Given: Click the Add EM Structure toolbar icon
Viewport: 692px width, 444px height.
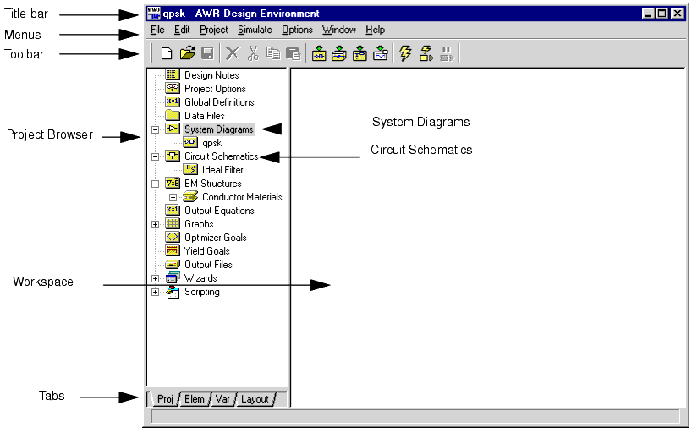Looking at the screenshot, I should 339,53.
